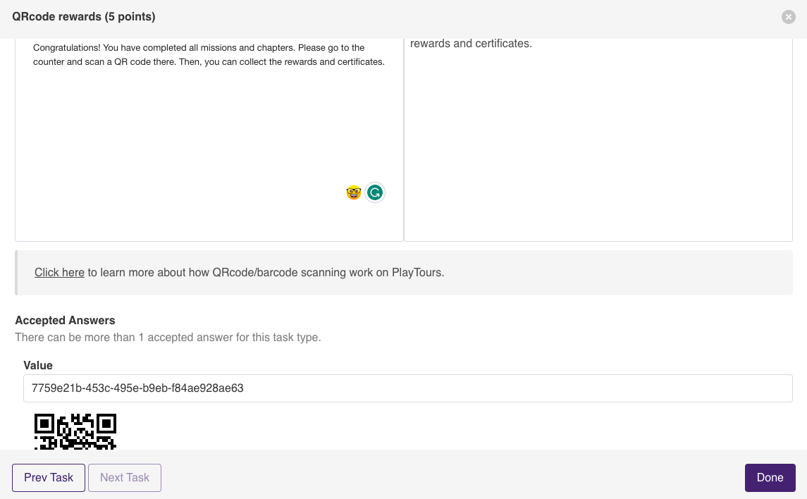Click the grey X close icon

click(x=788, y=17)
